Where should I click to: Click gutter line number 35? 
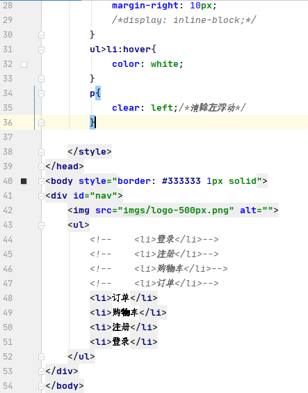coord(8,108)
